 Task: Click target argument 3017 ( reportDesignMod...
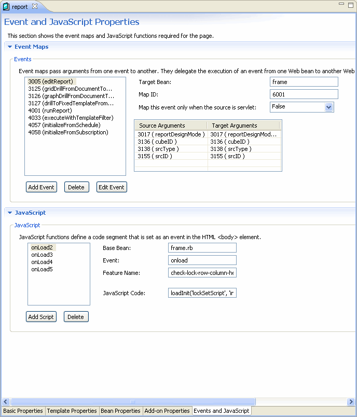tap(244, 134)
